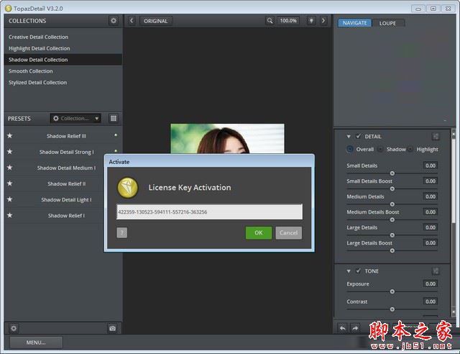Select the Highlight radio button
The width and height of the screenshot is (460, 354).
coord(410,149)
